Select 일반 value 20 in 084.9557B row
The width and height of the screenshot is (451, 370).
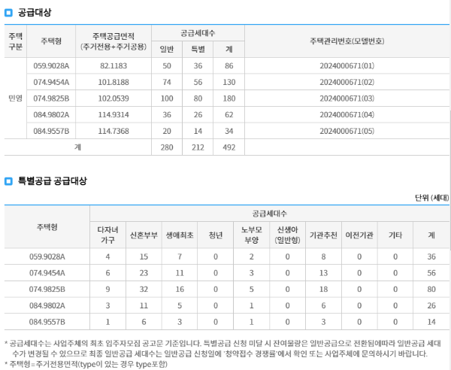167,131
